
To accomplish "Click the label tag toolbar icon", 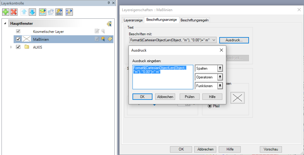I will 69,12.
